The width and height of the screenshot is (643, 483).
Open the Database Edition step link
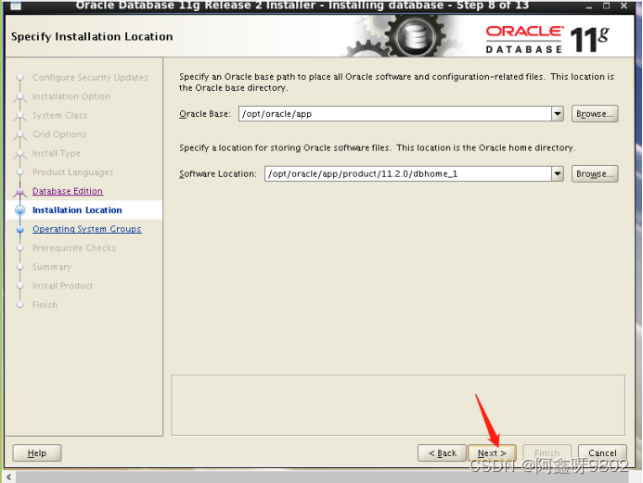pos(68,191)
